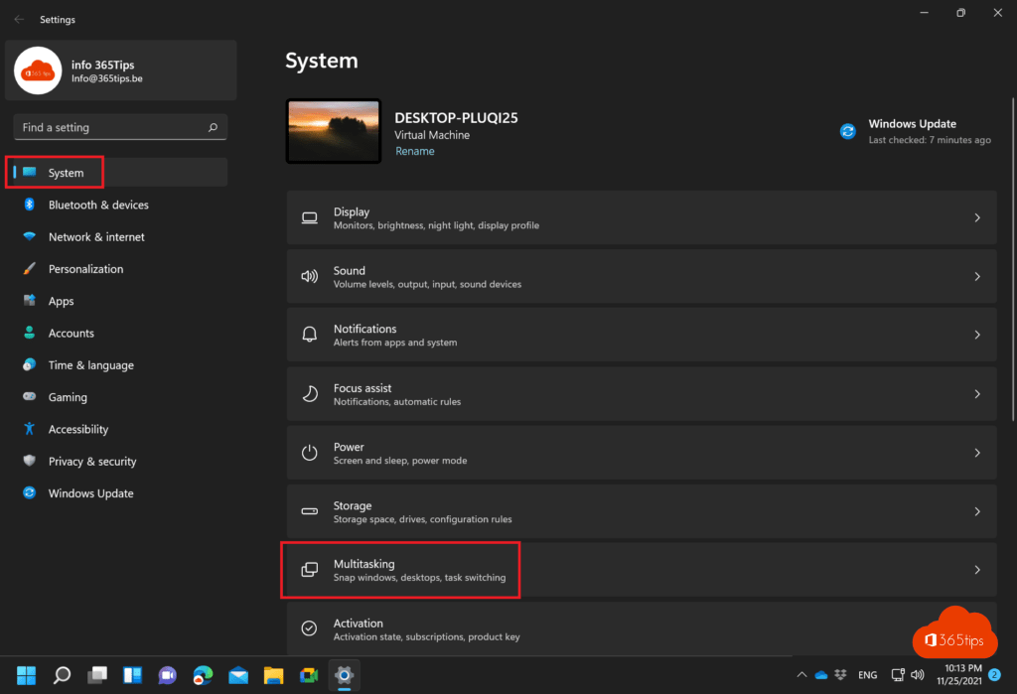Select Apps in the sidebar

[x=120, y=301]
